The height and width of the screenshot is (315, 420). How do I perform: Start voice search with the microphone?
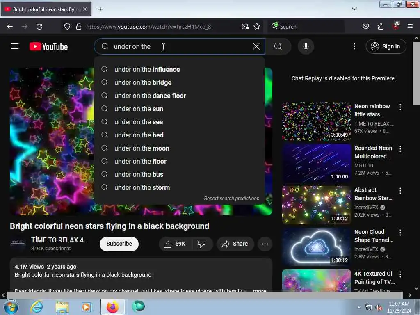[x=306, y=46]
